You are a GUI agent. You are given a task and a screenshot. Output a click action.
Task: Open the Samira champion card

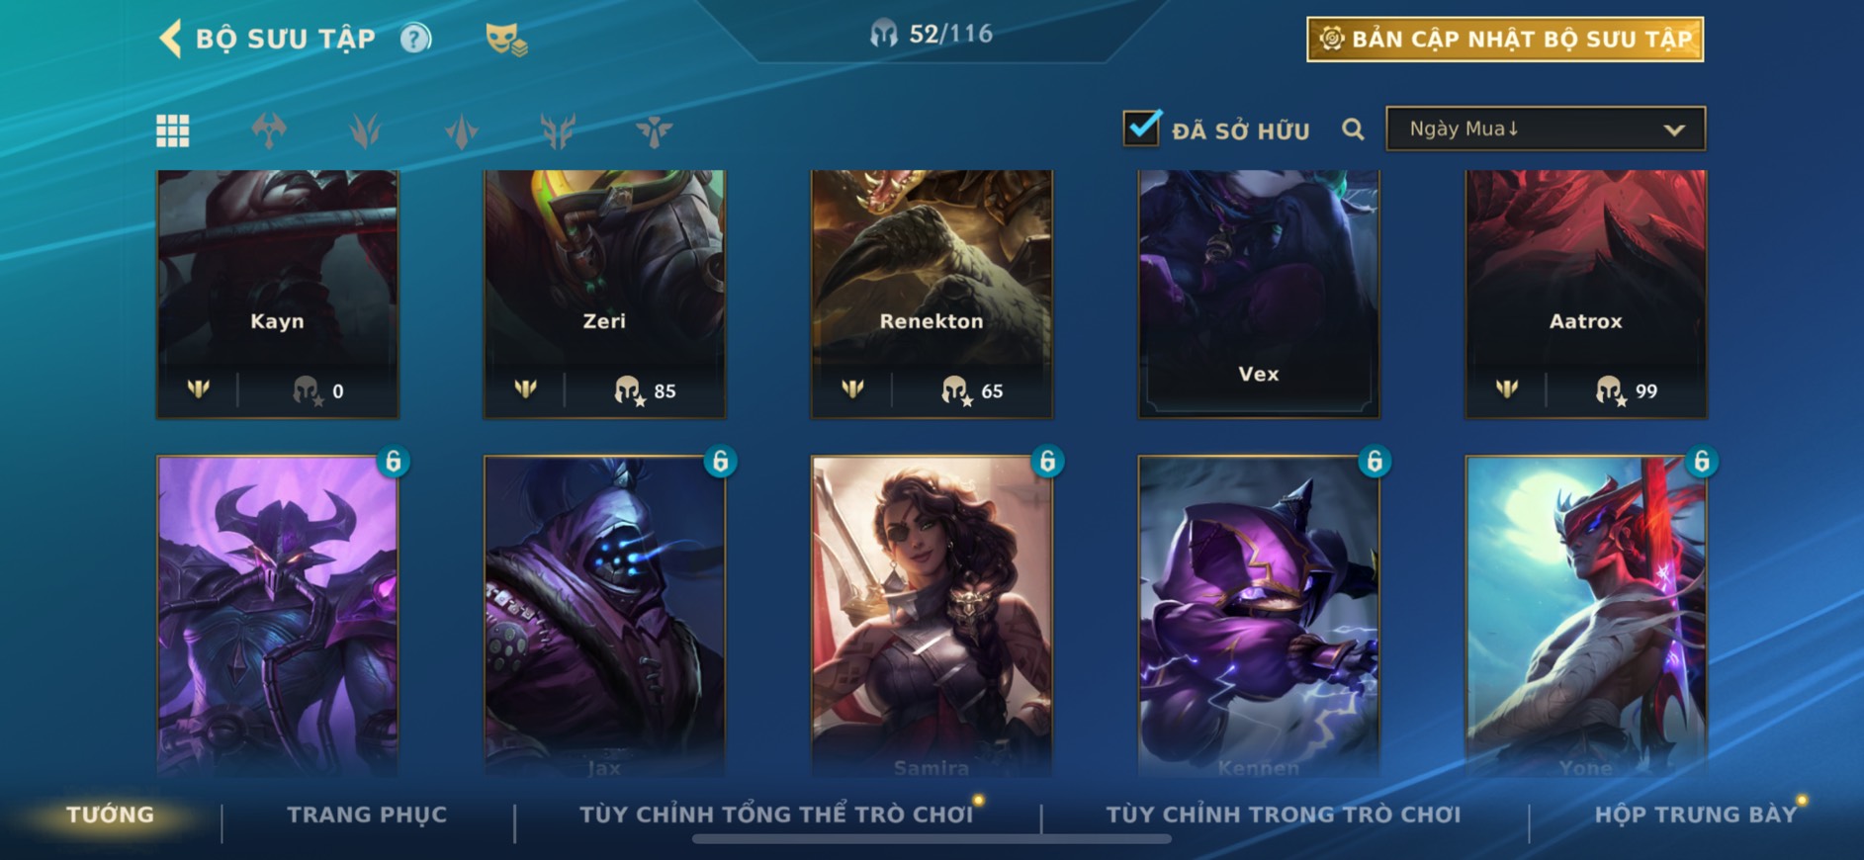pyautogui.click(x=932, y=615)
